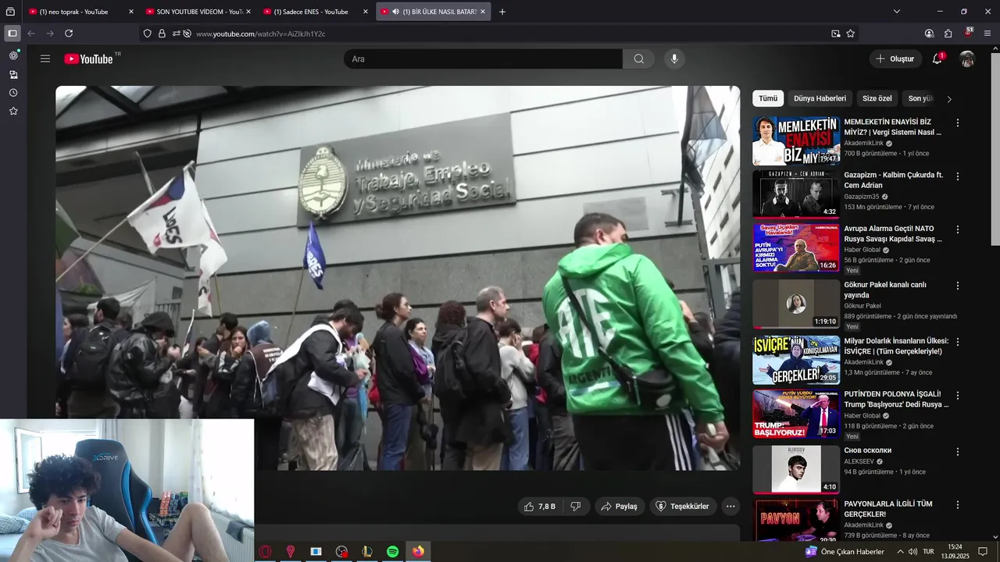Screen dimensions: 1000x562
Task: Select the Tümü filter chip
Action: pyautogui.click(x=768, y=98)
